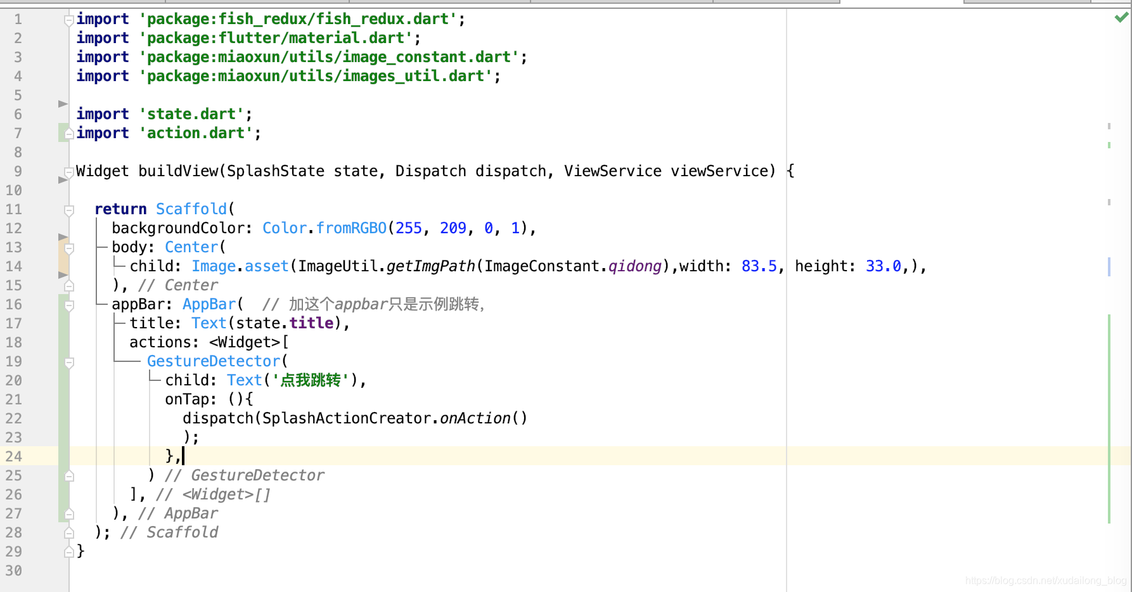Click line number 24 in the gutter
The height and width of the screenshot is (592, 1132).
tap(14, 456)
